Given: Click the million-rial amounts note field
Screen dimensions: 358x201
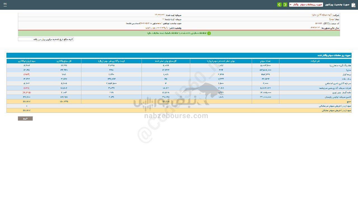Looking at the screenshot, I should pyautogui.click(x=46, y=39).
